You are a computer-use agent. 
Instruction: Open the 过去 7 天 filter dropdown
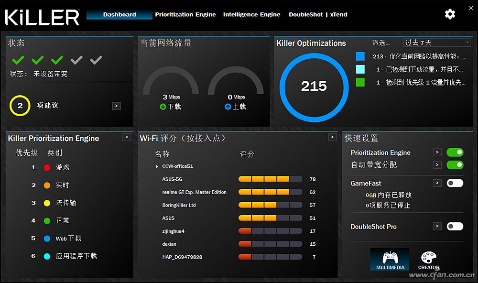coord(437,43)
